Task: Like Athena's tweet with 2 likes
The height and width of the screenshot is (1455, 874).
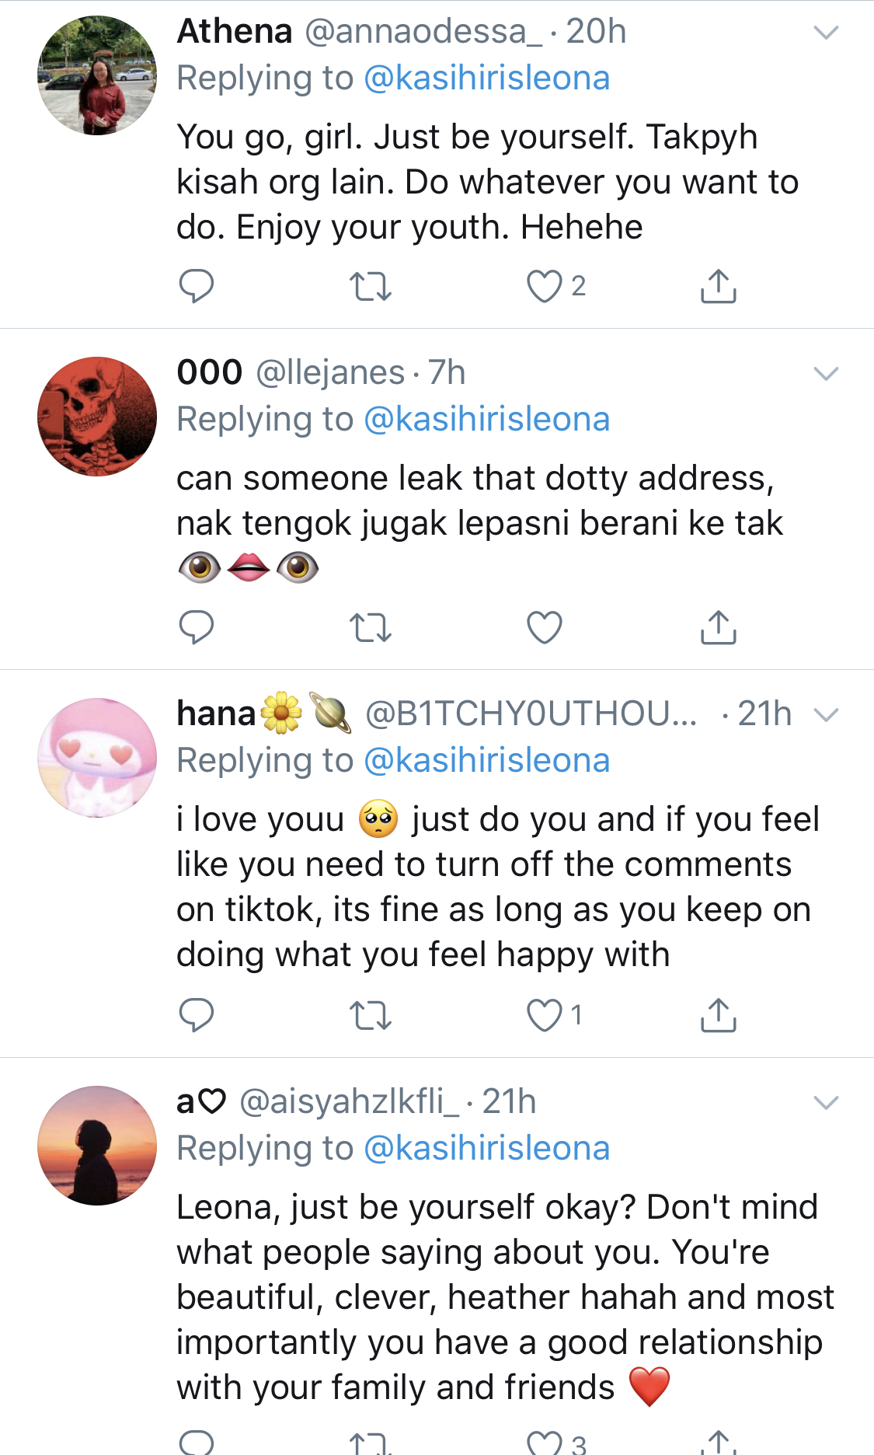Action: point(545,286)
